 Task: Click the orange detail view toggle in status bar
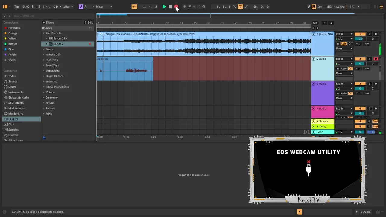[x=299, y=212]
